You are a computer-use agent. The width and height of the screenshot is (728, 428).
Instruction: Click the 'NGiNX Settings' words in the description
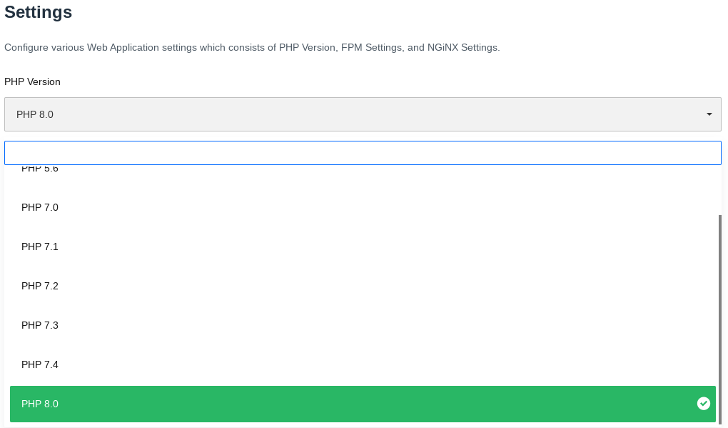[462, 47]
